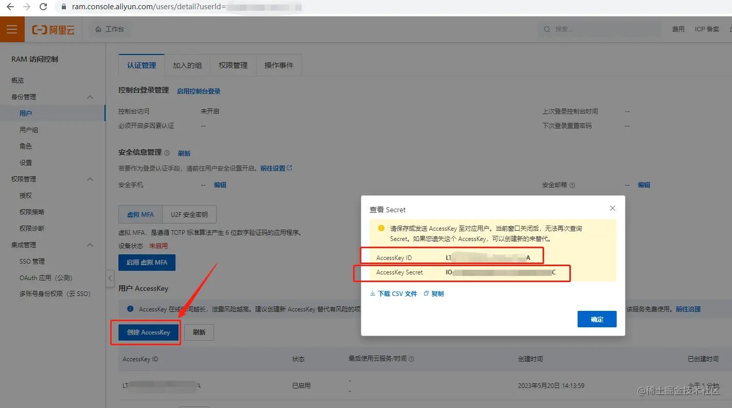Reload the page
This screenshot has width=732, height=408.
point(43,7)
